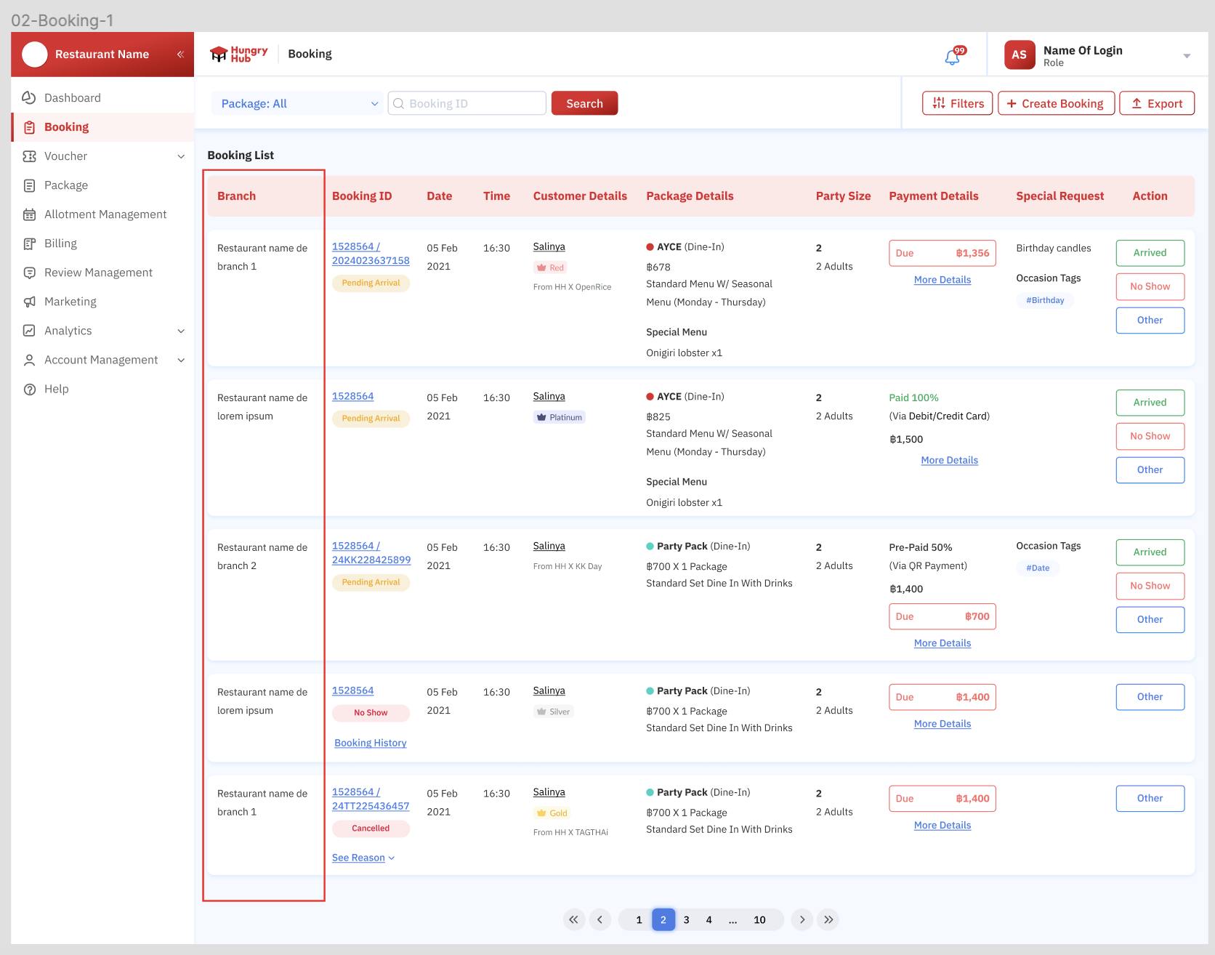Open the Filters panel
This screenshot has width=1215, height=955.
tap(957, 103)
